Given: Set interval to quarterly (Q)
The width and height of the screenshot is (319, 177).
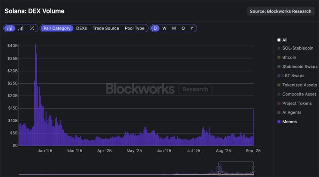Looking at the screenshot, I should (x=183, y=28).
